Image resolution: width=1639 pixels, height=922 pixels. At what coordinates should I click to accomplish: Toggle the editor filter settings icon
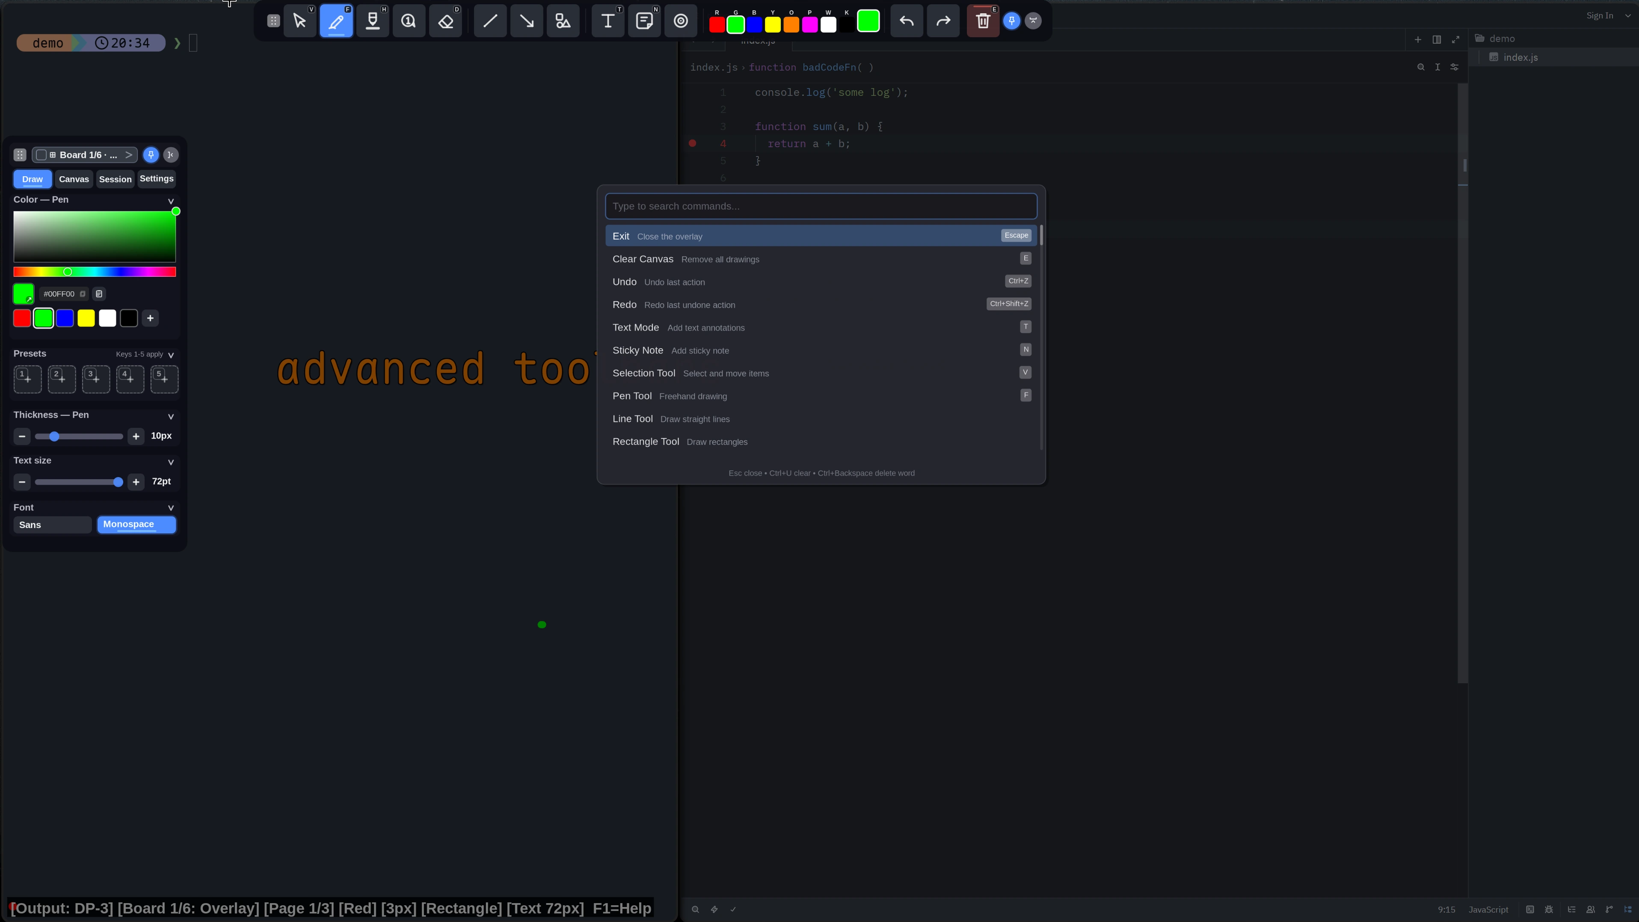(1454, 67)
